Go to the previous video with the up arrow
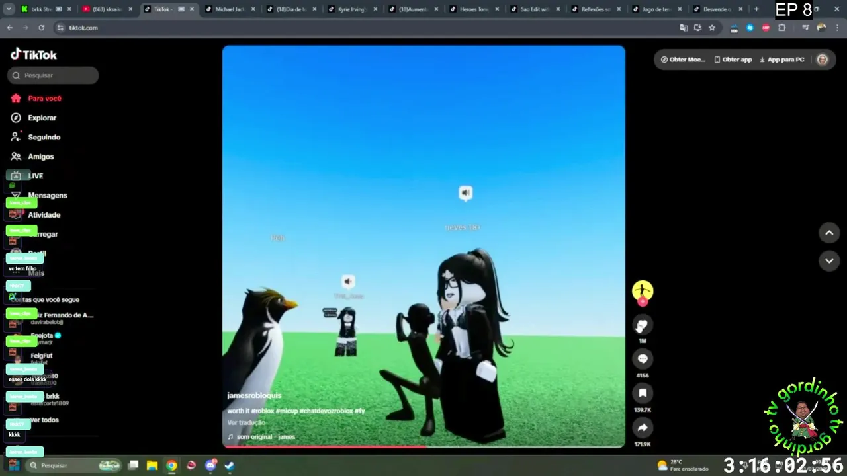Viewport: 847px width, 476px height. 829,233
